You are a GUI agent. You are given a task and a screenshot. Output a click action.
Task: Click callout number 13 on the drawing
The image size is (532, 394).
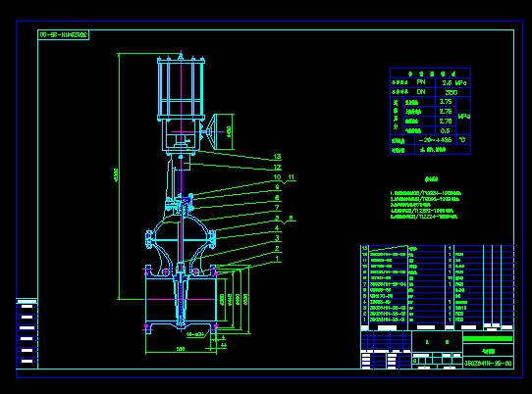(x=277, y=157)
